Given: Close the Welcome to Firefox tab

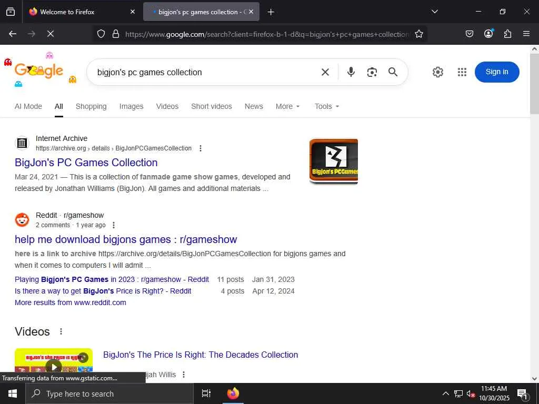Looking at the screenshot, I should [133, 12].
